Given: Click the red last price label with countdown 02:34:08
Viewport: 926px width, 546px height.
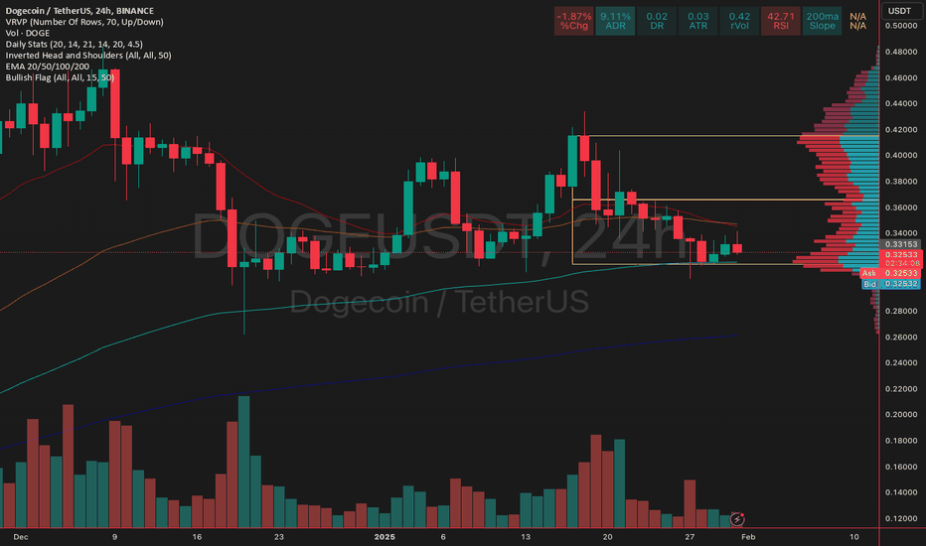Looking at the screenshot, I should (x=901, y=258).
